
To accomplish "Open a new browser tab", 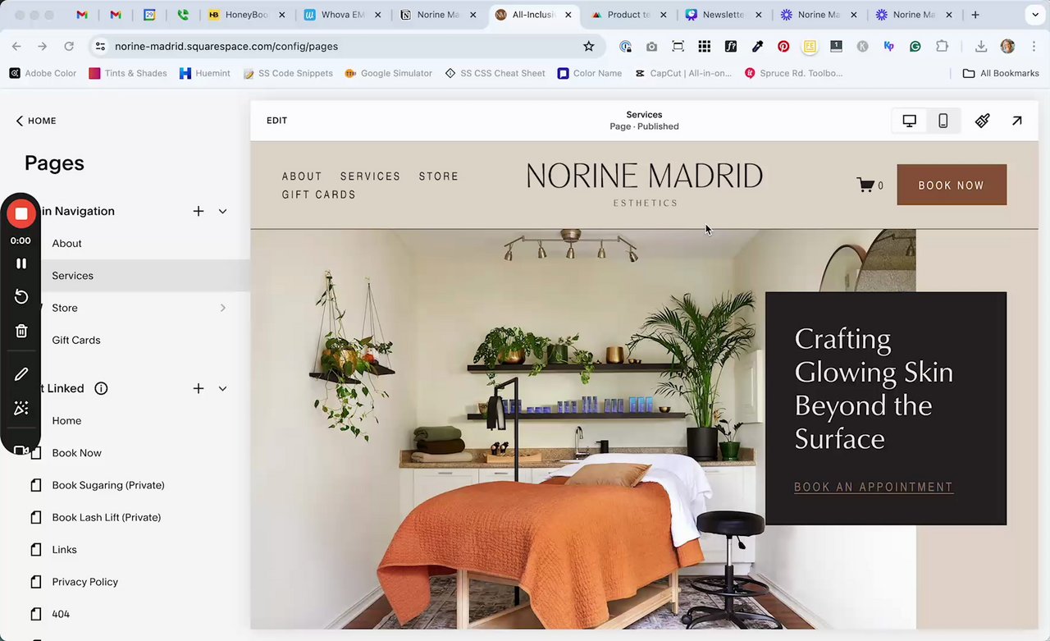I will coord(975,15).
